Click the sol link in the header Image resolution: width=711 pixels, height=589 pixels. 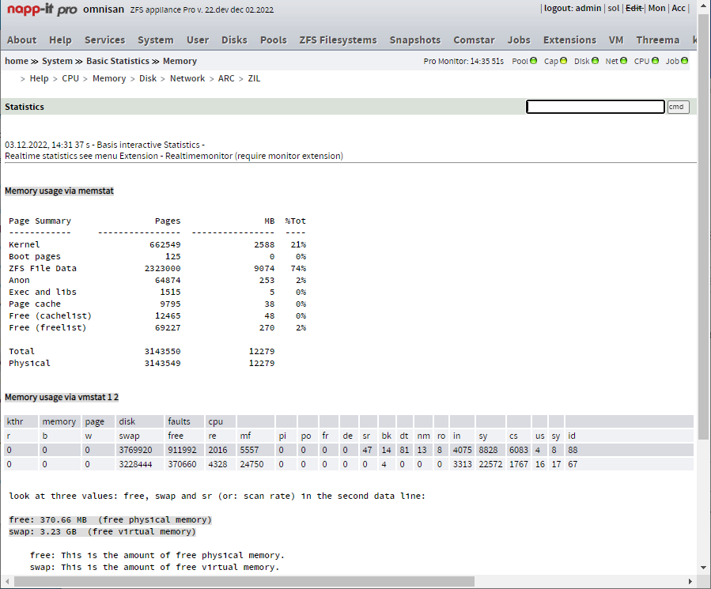point(614,8)
